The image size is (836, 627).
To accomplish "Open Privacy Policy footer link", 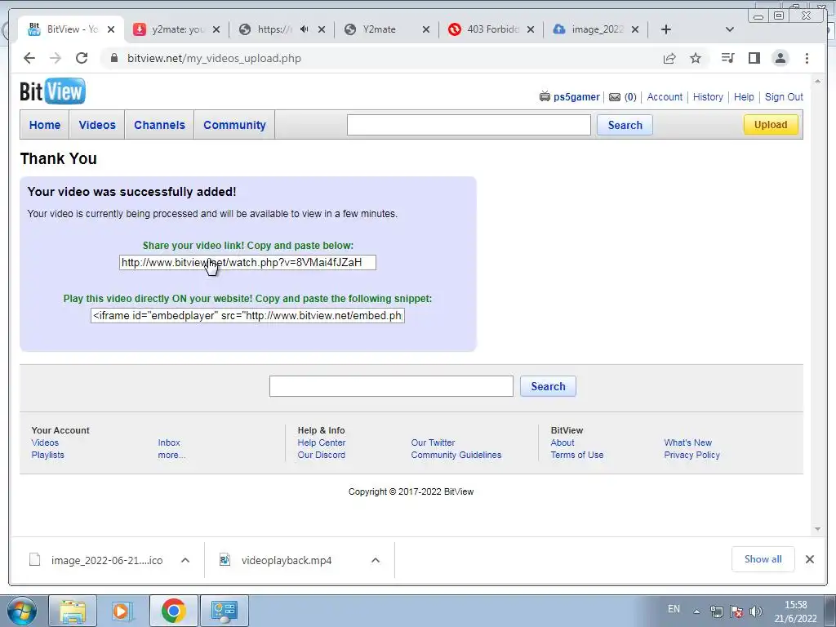I will click(691, 455).
